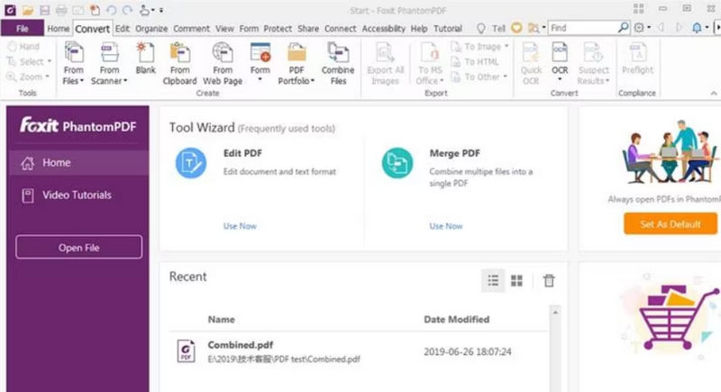The height and width of the screenshot is (392, 721).
Task: Click the Save diskette icon in quick access toolbar
Action: tap(44, 10)
